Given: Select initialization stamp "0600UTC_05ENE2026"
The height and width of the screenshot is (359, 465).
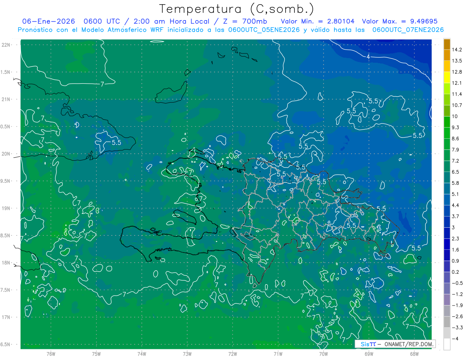Looking at the screenshot, I should tap(264, 30).
